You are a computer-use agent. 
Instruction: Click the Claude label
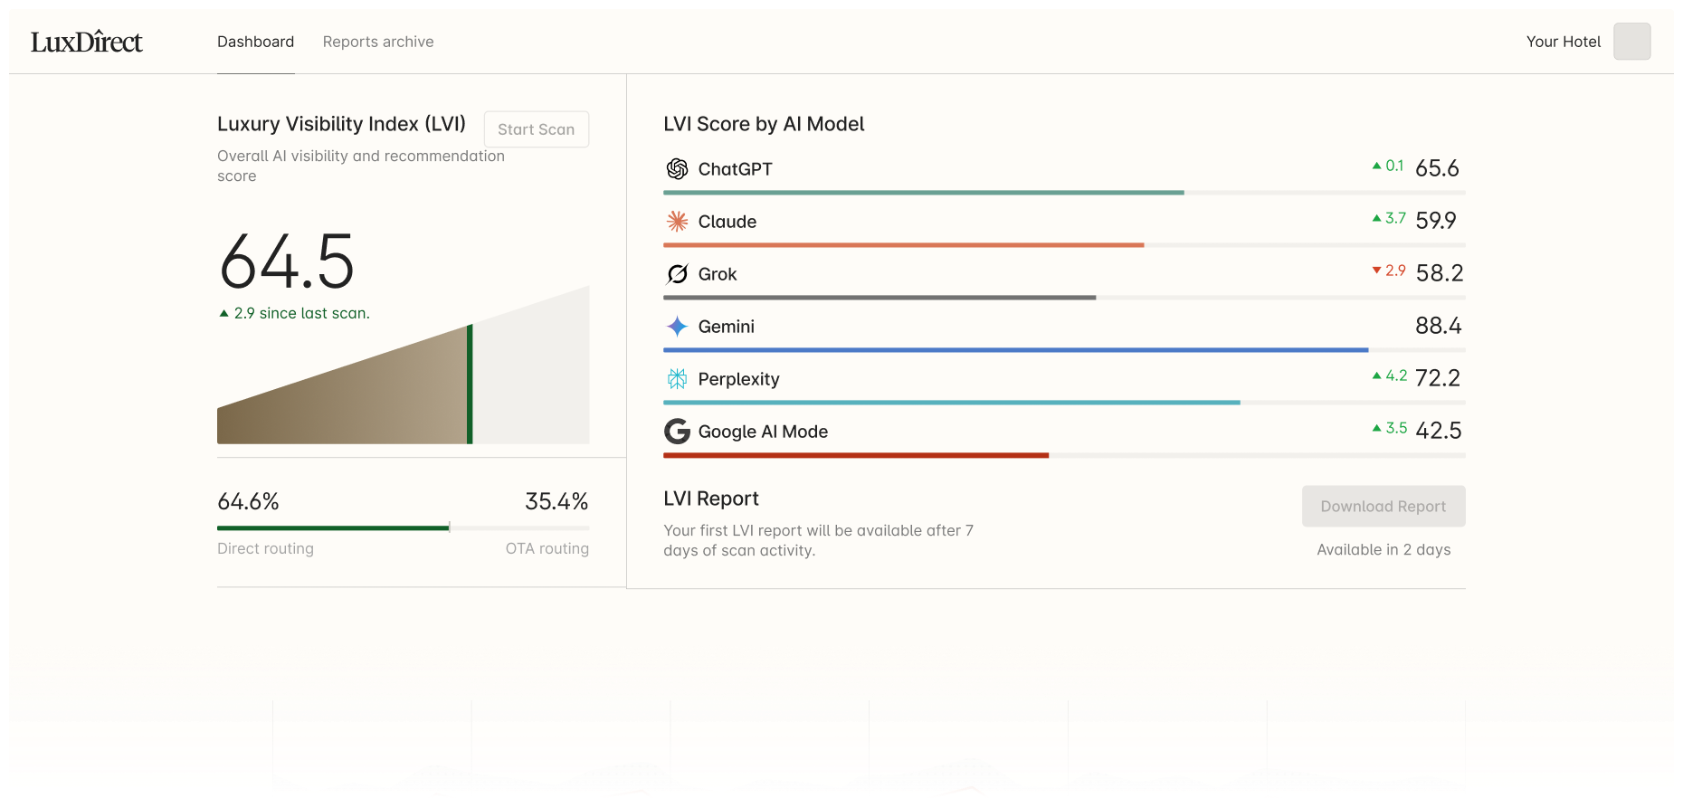(x=727, y=222)
